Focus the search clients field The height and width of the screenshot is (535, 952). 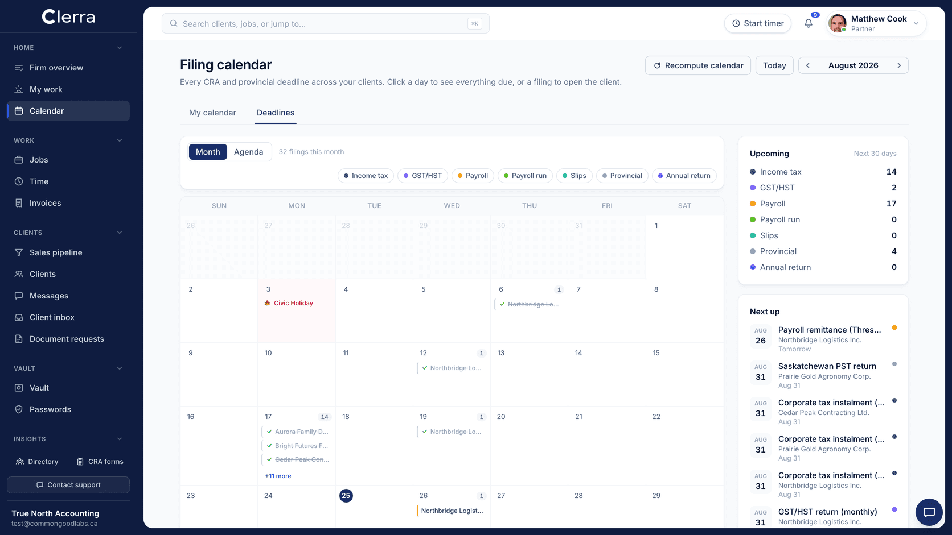tap(326, 24)
